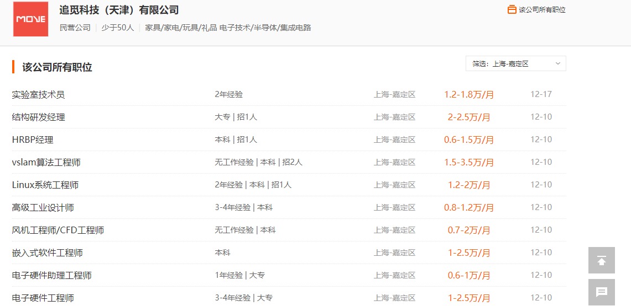The width and height of the screenshot is (631, 306).
Task: Open the 结构研发经理 job posting
Action: [x=39, y=117]
